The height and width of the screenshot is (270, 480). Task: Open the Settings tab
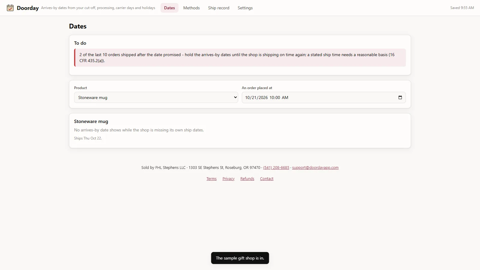coord(245,8)
